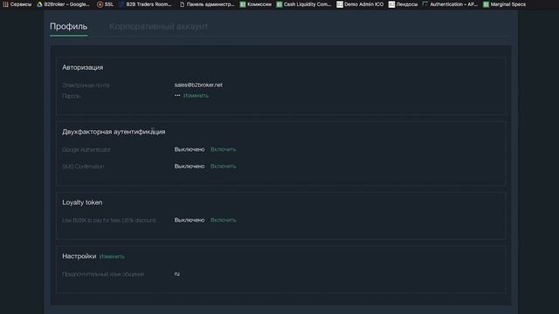The image size is (559, 314).
Task: Open the Cash Liquidity Com... bookmark
Action: pyautogui.click(x=304, y=4)
